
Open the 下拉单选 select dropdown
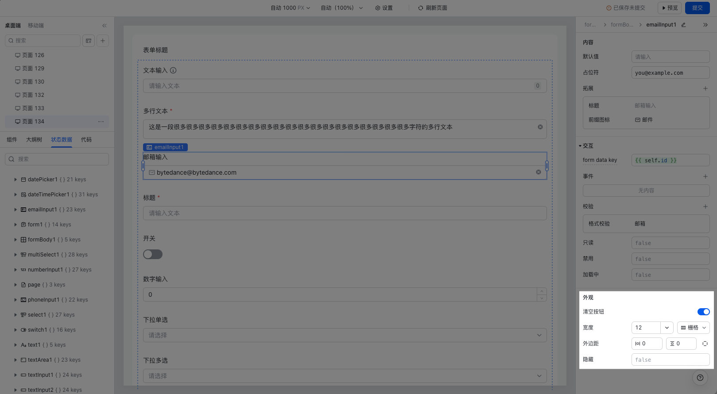click(x=345, y=335)
